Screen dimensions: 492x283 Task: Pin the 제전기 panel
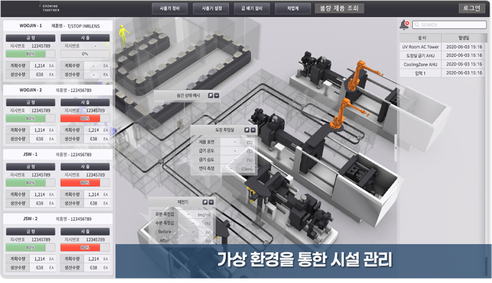coord(205,202)
